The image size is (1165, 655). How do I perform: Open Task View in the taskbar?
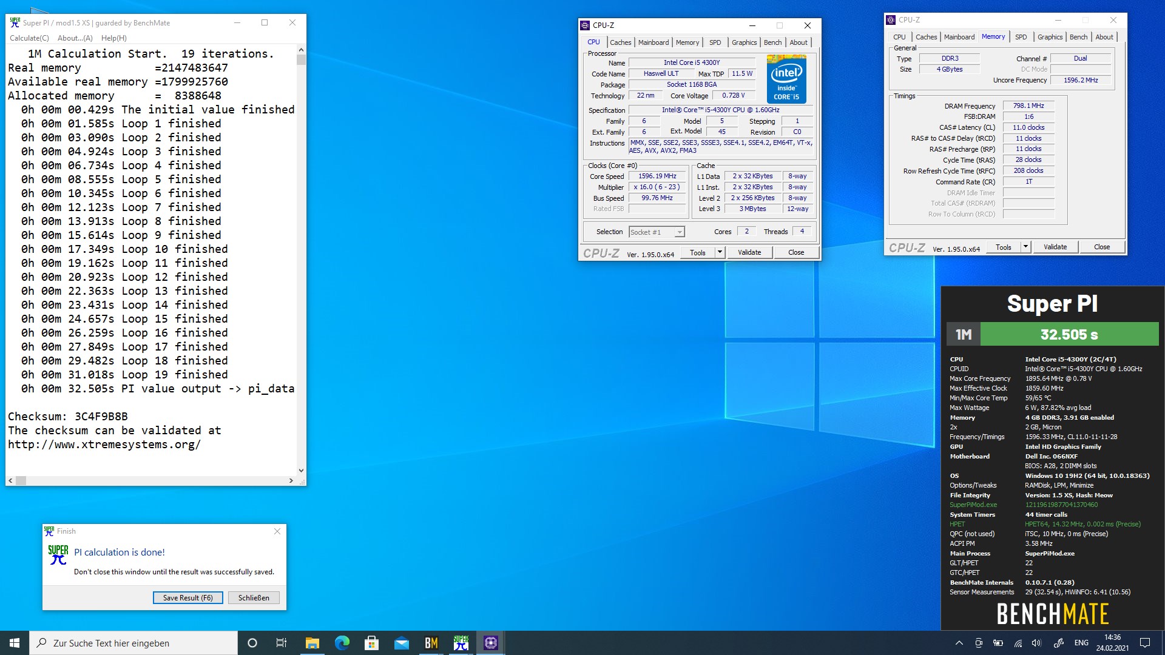click(x=282, y=643)
